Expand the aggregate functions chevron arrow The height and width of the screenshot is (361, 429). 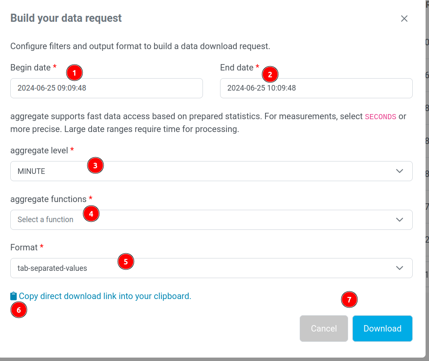(399, 220)
